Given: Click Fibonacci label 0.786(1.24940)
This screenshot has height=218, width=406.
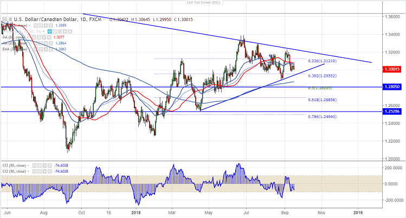Looking at the screenshot, I should pos(322,117).
